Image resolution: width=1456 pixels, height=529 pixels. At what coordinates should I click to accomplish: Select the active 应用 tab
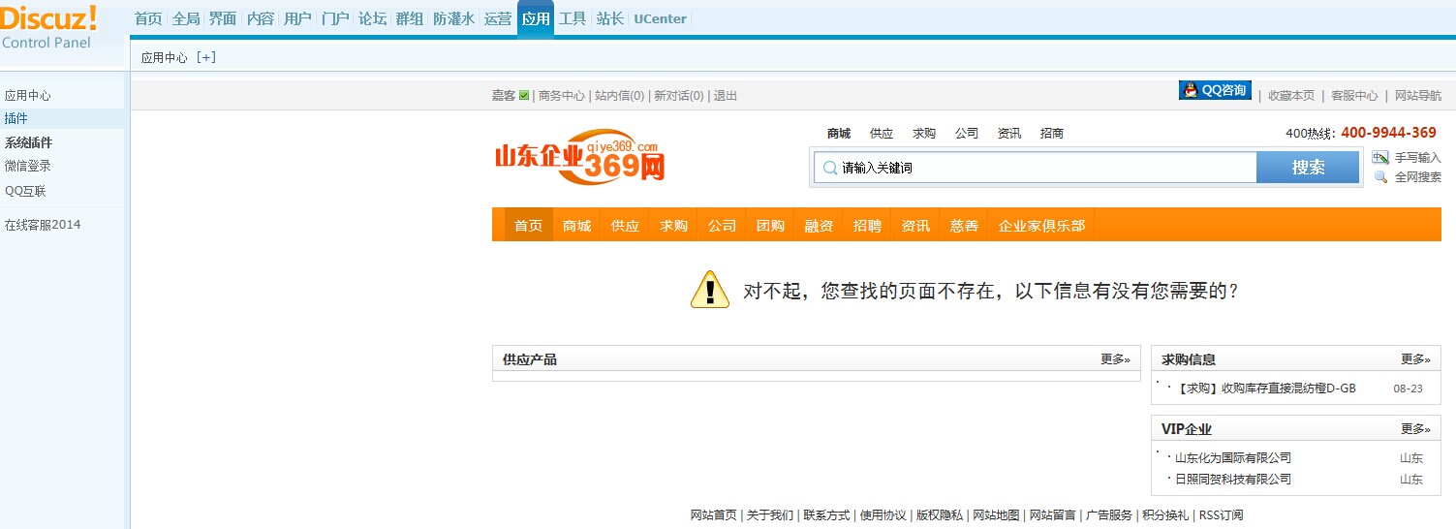click(536, 18)
